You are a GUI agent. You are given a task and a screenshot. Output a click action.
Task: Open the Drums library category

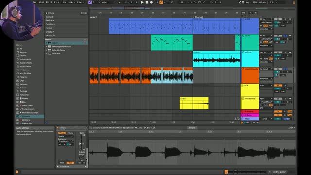(x=23, y=55)
